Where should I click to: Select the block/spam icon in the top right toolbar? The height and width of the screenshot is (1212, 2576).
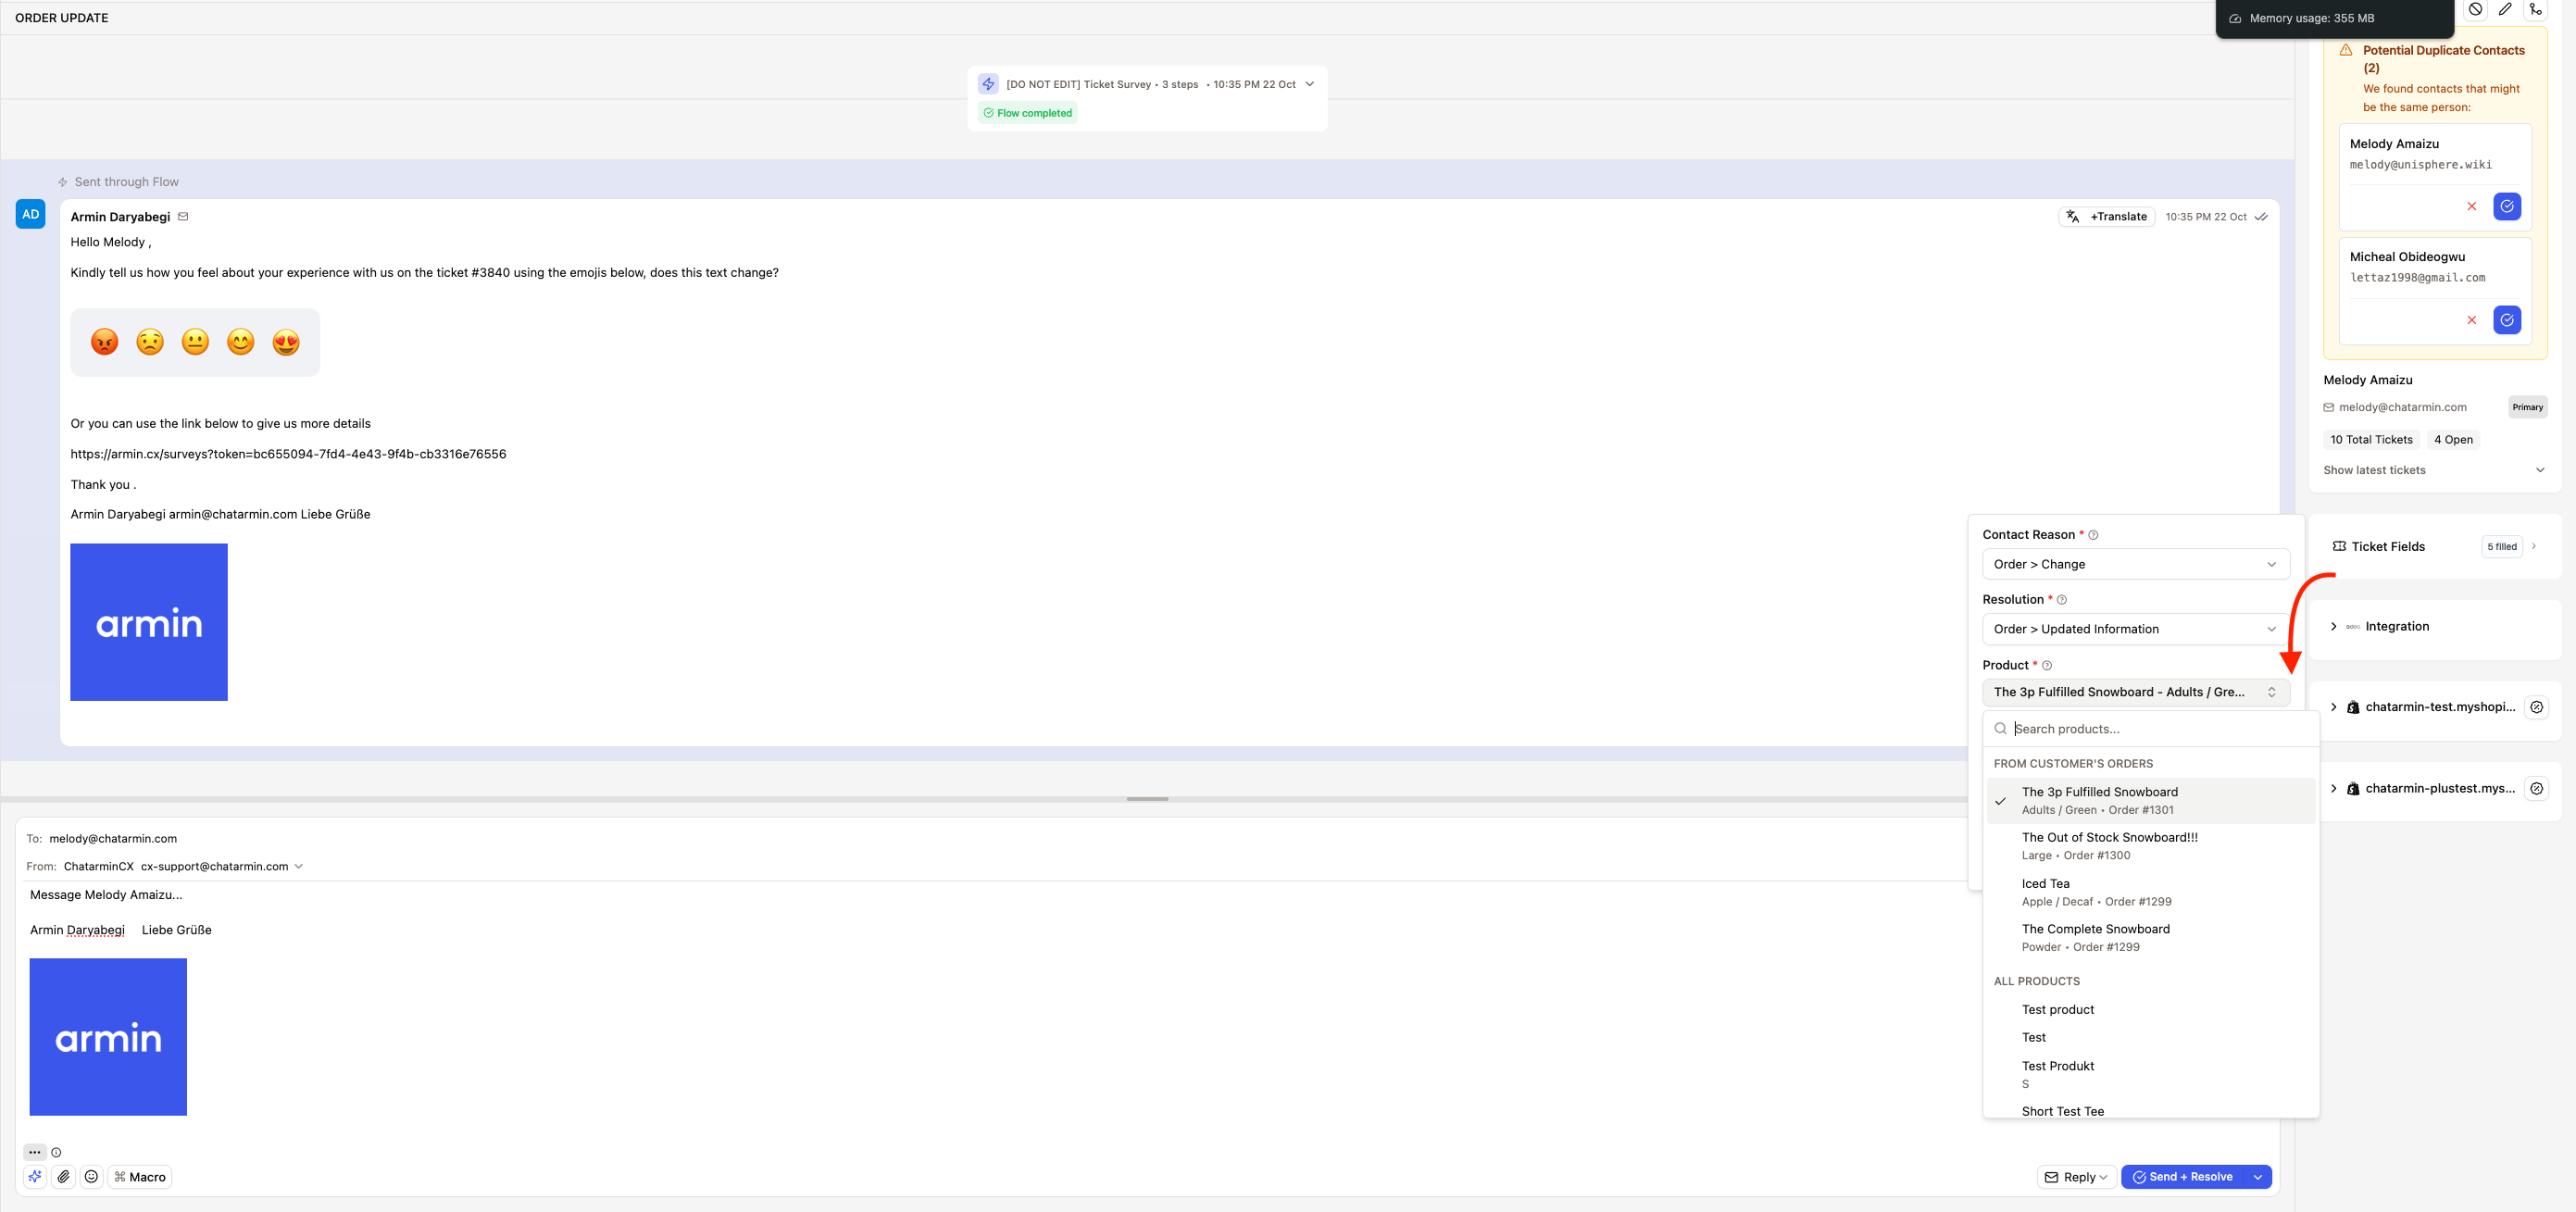2476,9
